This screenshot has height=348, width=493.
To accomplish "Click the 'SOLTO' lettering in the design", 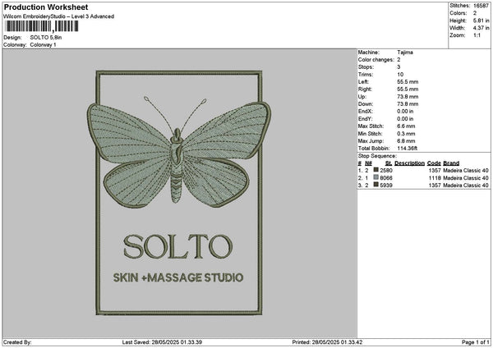I will click(178, 246).
